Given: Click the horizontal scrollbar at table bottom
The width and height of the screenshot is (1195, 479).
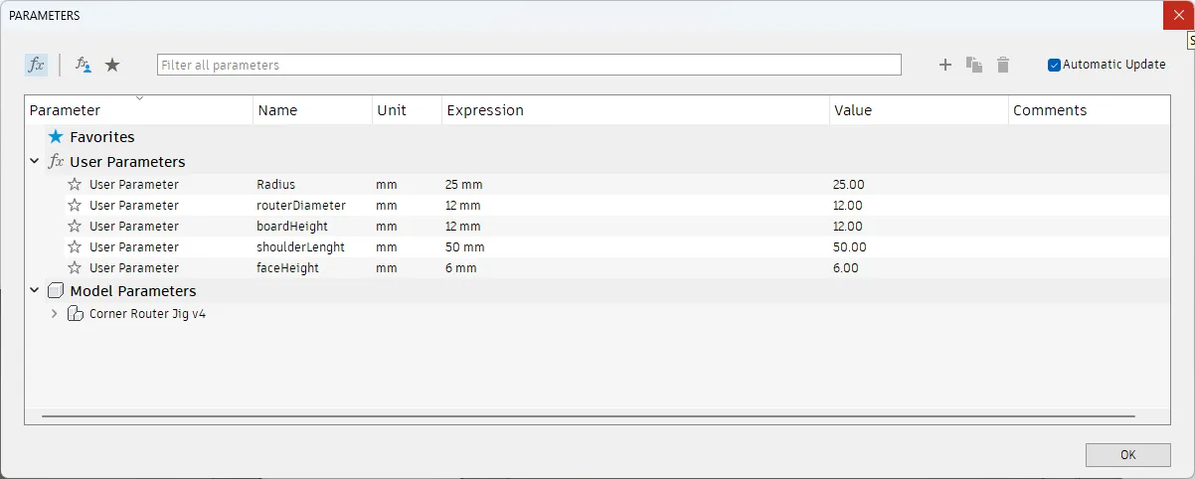Looking at the screenshot, I should [589, 415].
